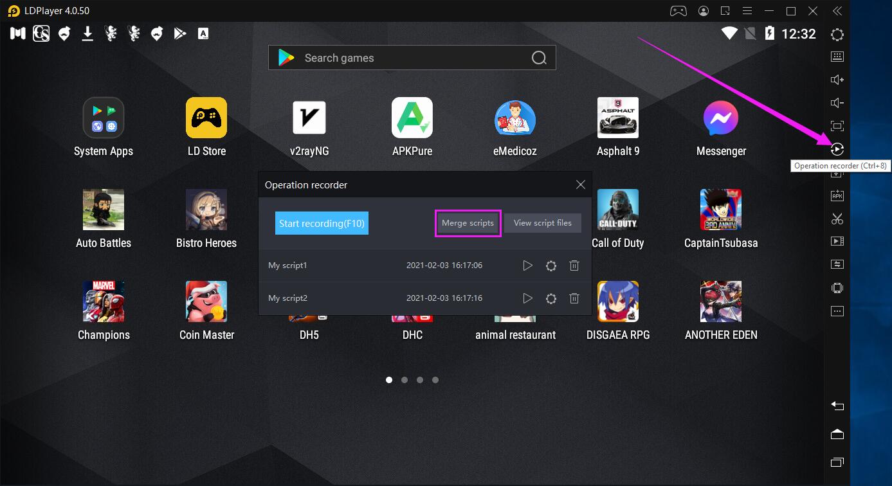Open keyboard mapping tool in sidebar

(x=837, y=57)
